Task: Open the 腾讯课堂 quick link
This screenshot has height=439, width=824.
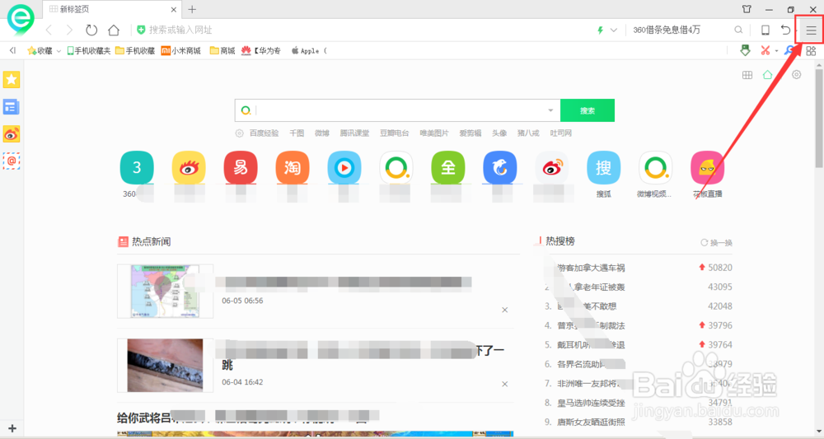Action: (x=354, y=133)
